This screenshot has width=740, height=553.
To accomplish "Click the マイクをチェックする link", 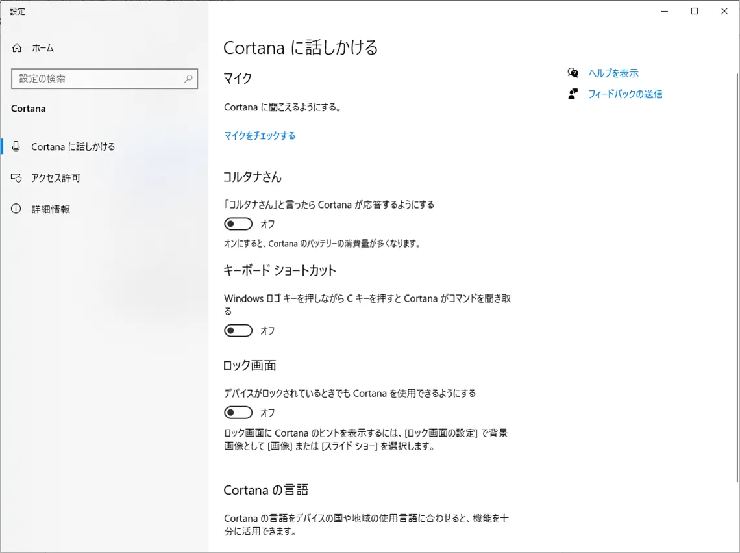I will [x=260, y=136].
